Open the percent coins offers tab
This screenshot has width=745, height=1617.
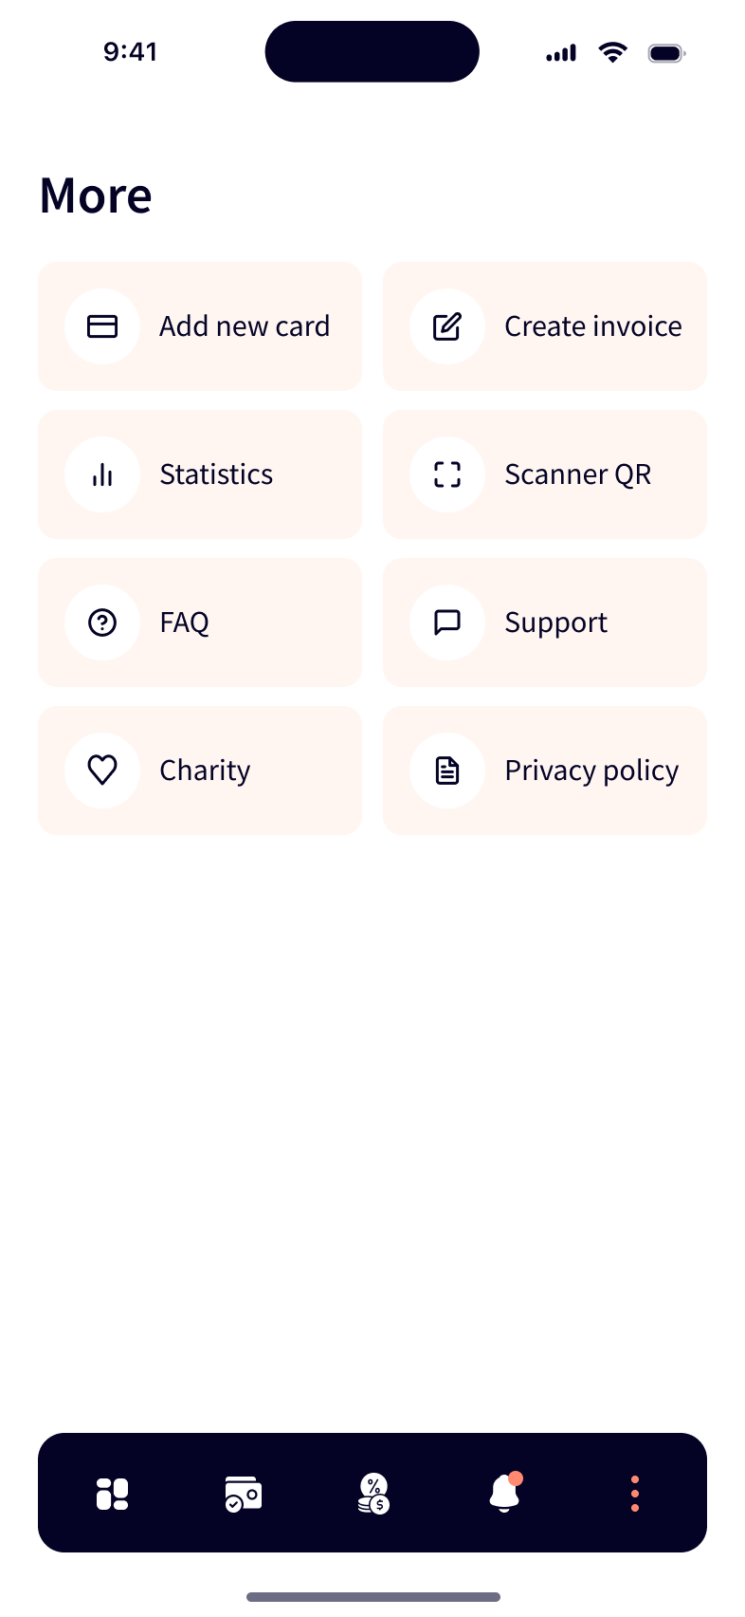coord(373,1494)
